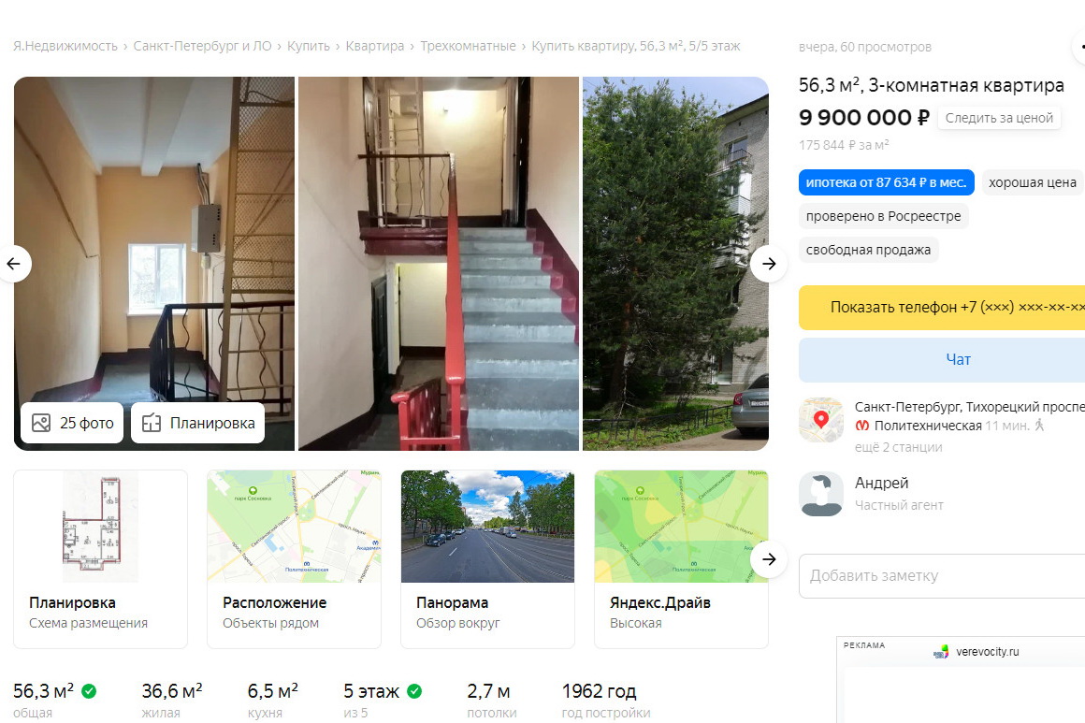This screenshot has height=723, width=1085.
Task: Open the Расположение map card
Action: (294, 559)
